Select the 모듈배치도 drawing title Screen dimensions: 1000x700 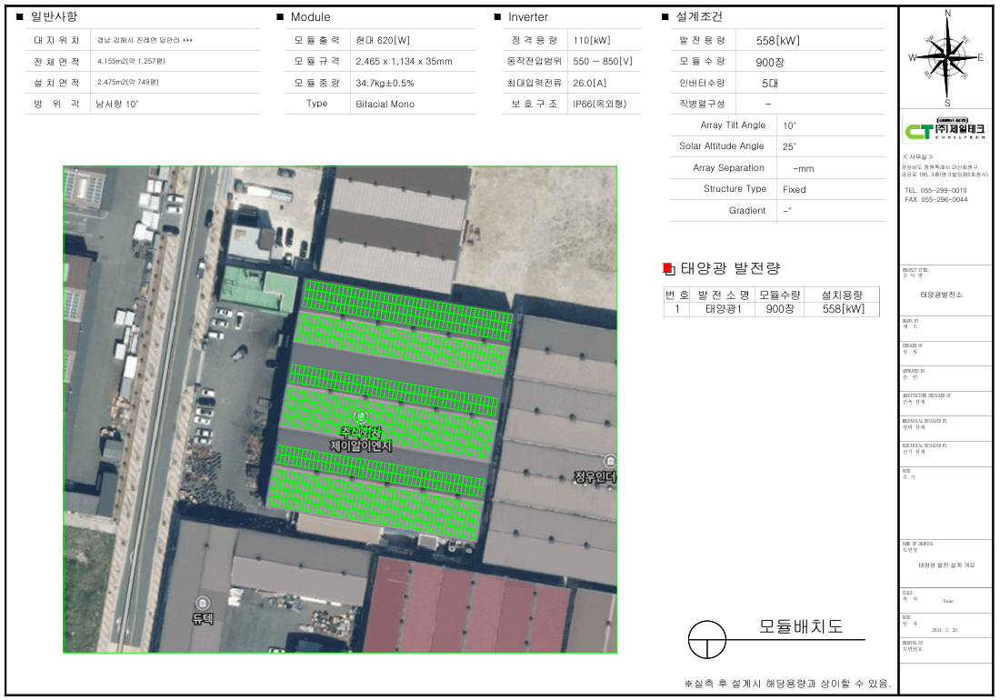point(801,627)
